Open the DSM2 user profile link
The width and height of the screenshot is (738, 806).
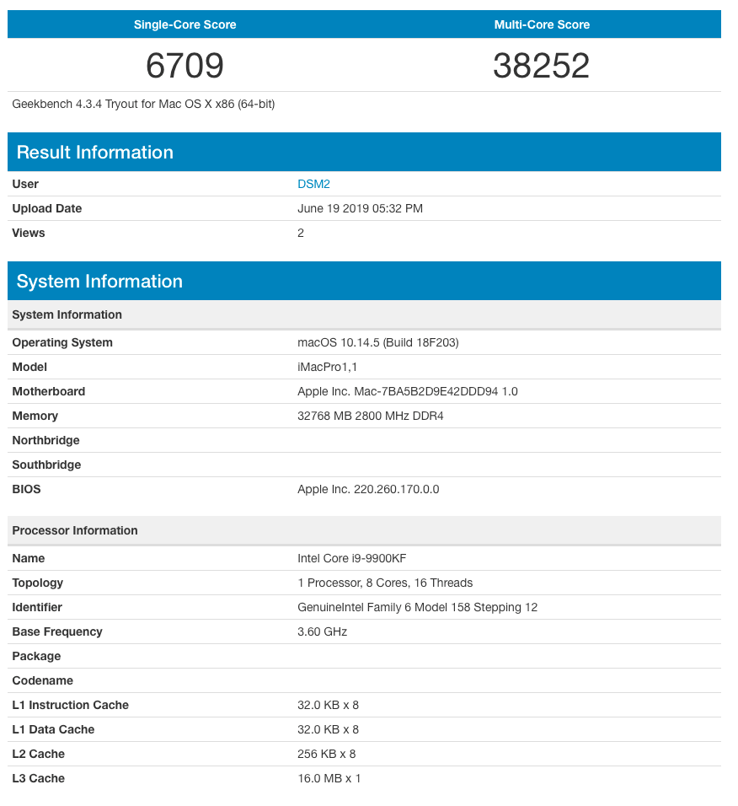click(313, 184)
